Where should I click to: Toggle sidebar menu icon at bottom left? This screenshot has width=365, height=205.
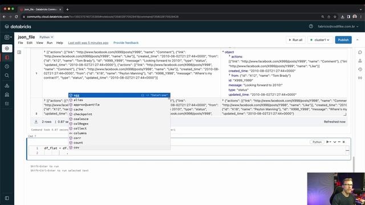tap(7, 198)
